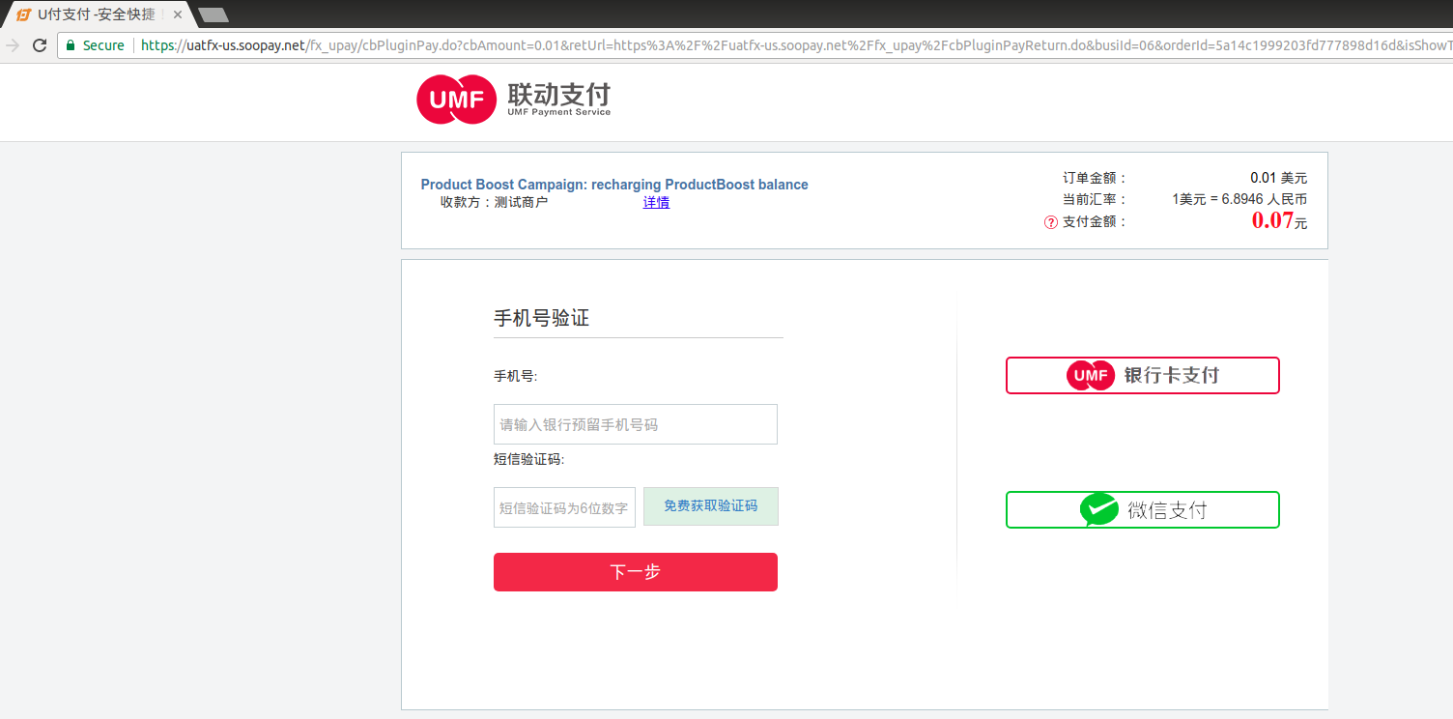Click the question mark icon beside 支付金额
The image size is (1453, 719).
click(1049, 221)
